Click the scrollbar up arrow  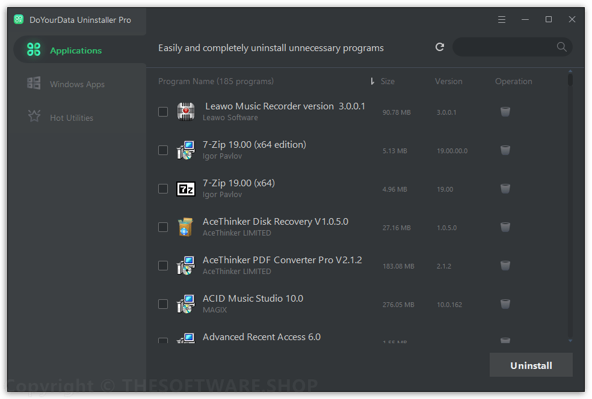[570, 71]
